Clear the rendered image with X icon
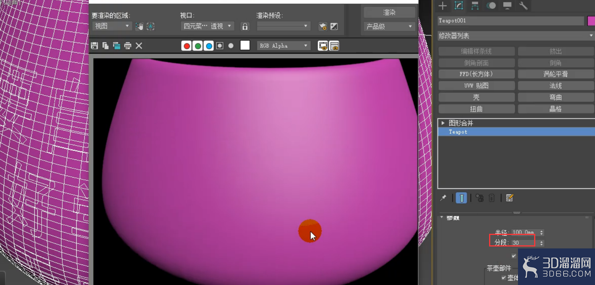This screenshot has height=285, width=595. tap(139, 46)
